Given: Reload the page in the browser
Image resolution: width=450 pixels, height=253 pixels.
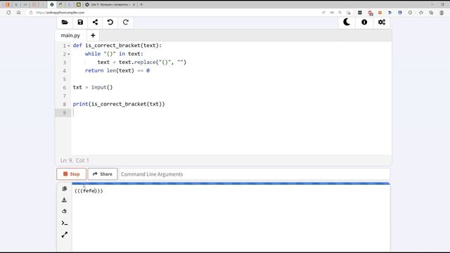Looking at the screenshot, I should pyautogui.click(x=8, y=13).
